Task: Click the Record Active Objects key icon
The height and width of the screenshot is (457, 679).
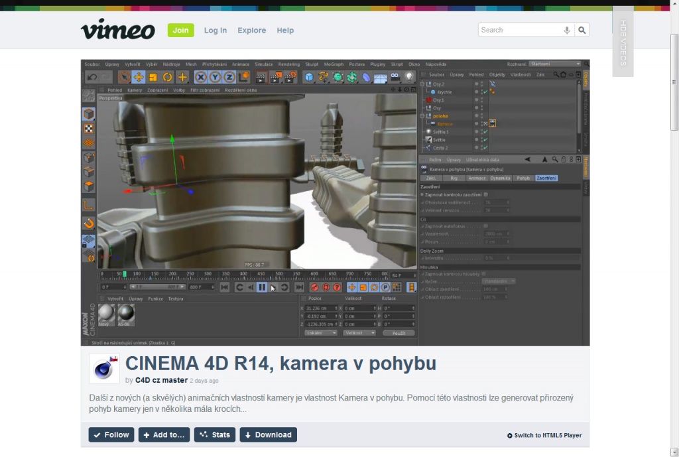Action: pos(315,287)
